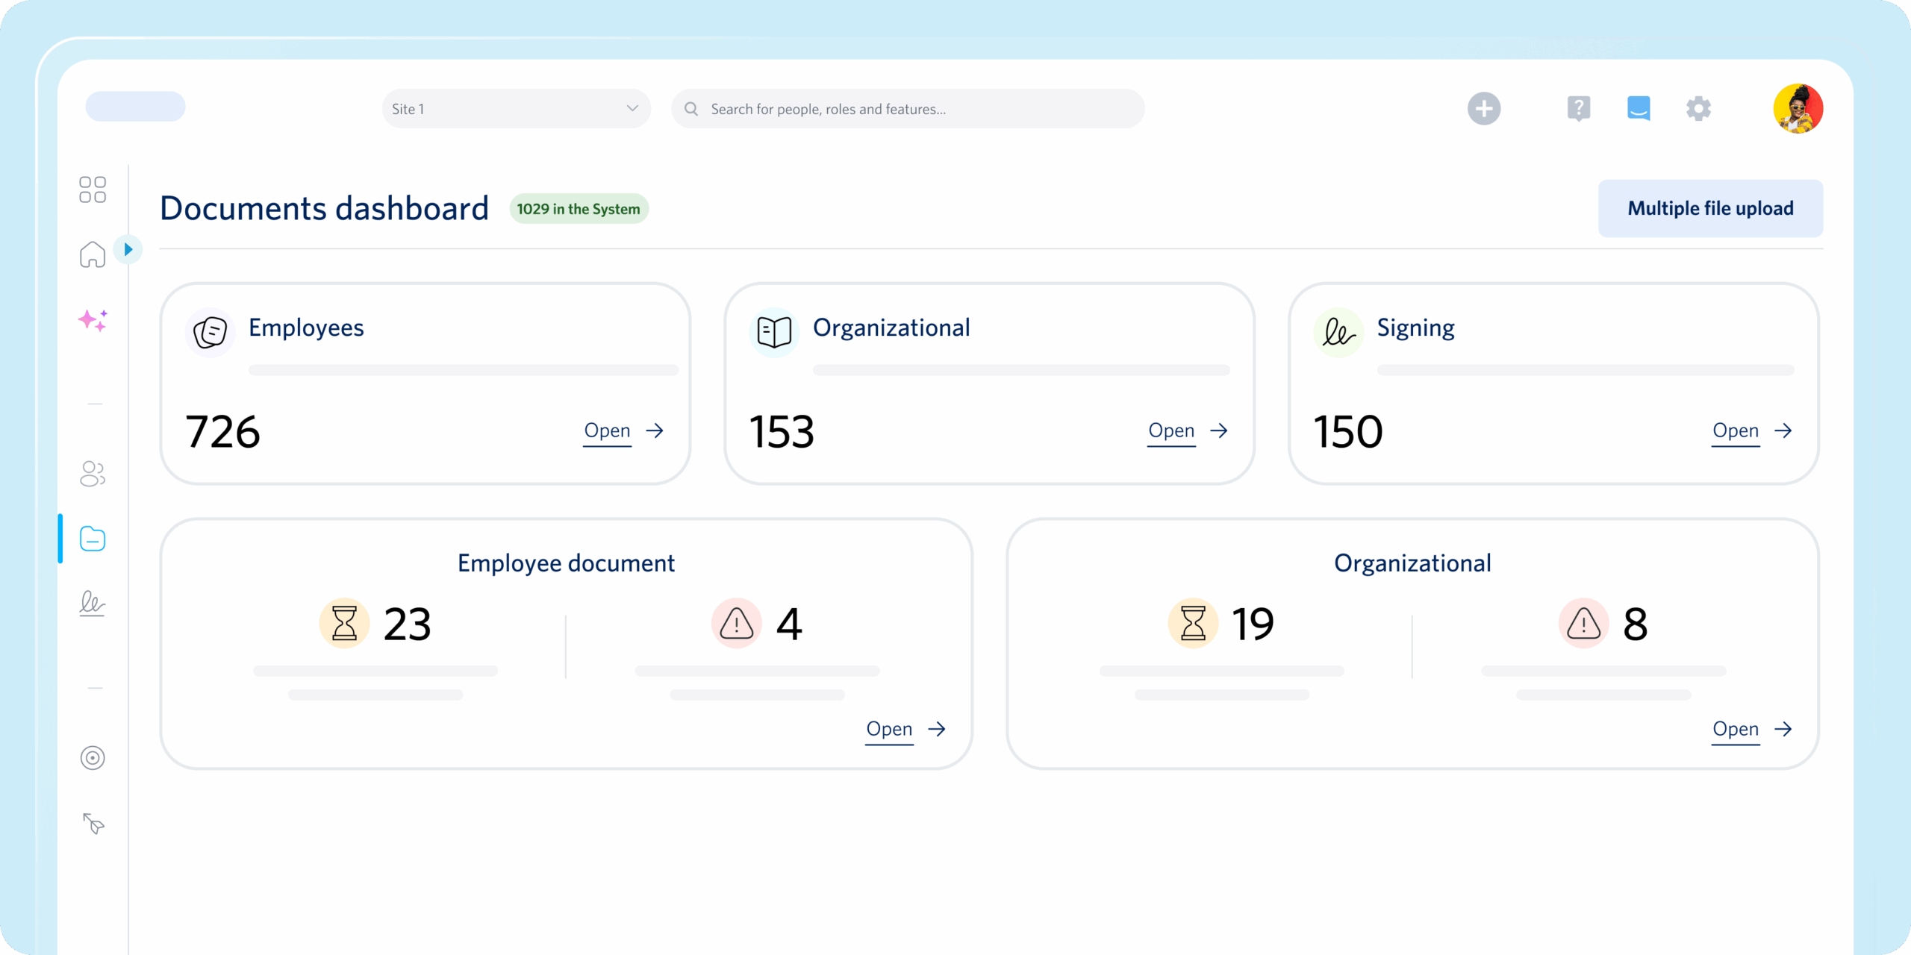Click the 726 employees count

pyautogui.click(x=223, y=431)
